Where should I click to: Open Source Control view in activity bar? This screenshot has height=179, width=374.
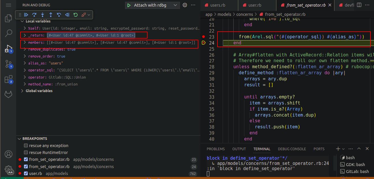(8, 64)
